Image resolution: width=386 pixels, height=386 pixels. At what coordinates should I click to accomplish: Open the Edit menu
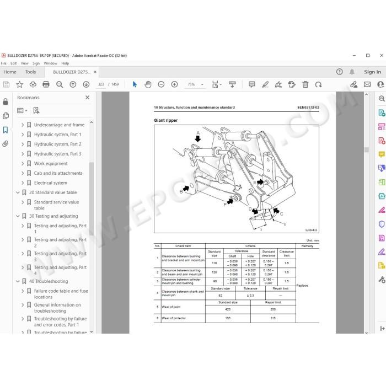pos(14,63)
